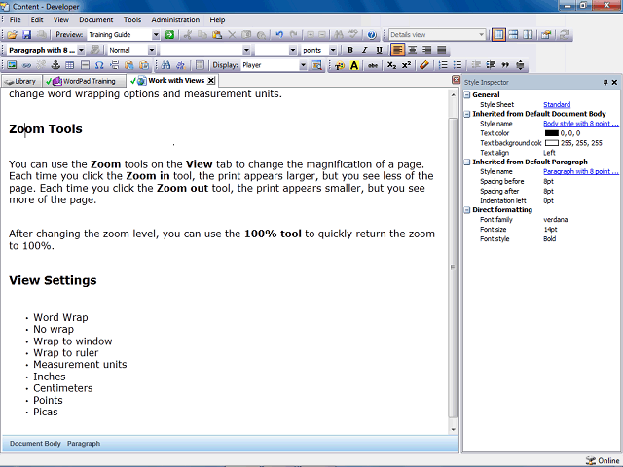Open the points unit dropdown
The width and height of the screenshot is (623, 467).
pos(333,50)
